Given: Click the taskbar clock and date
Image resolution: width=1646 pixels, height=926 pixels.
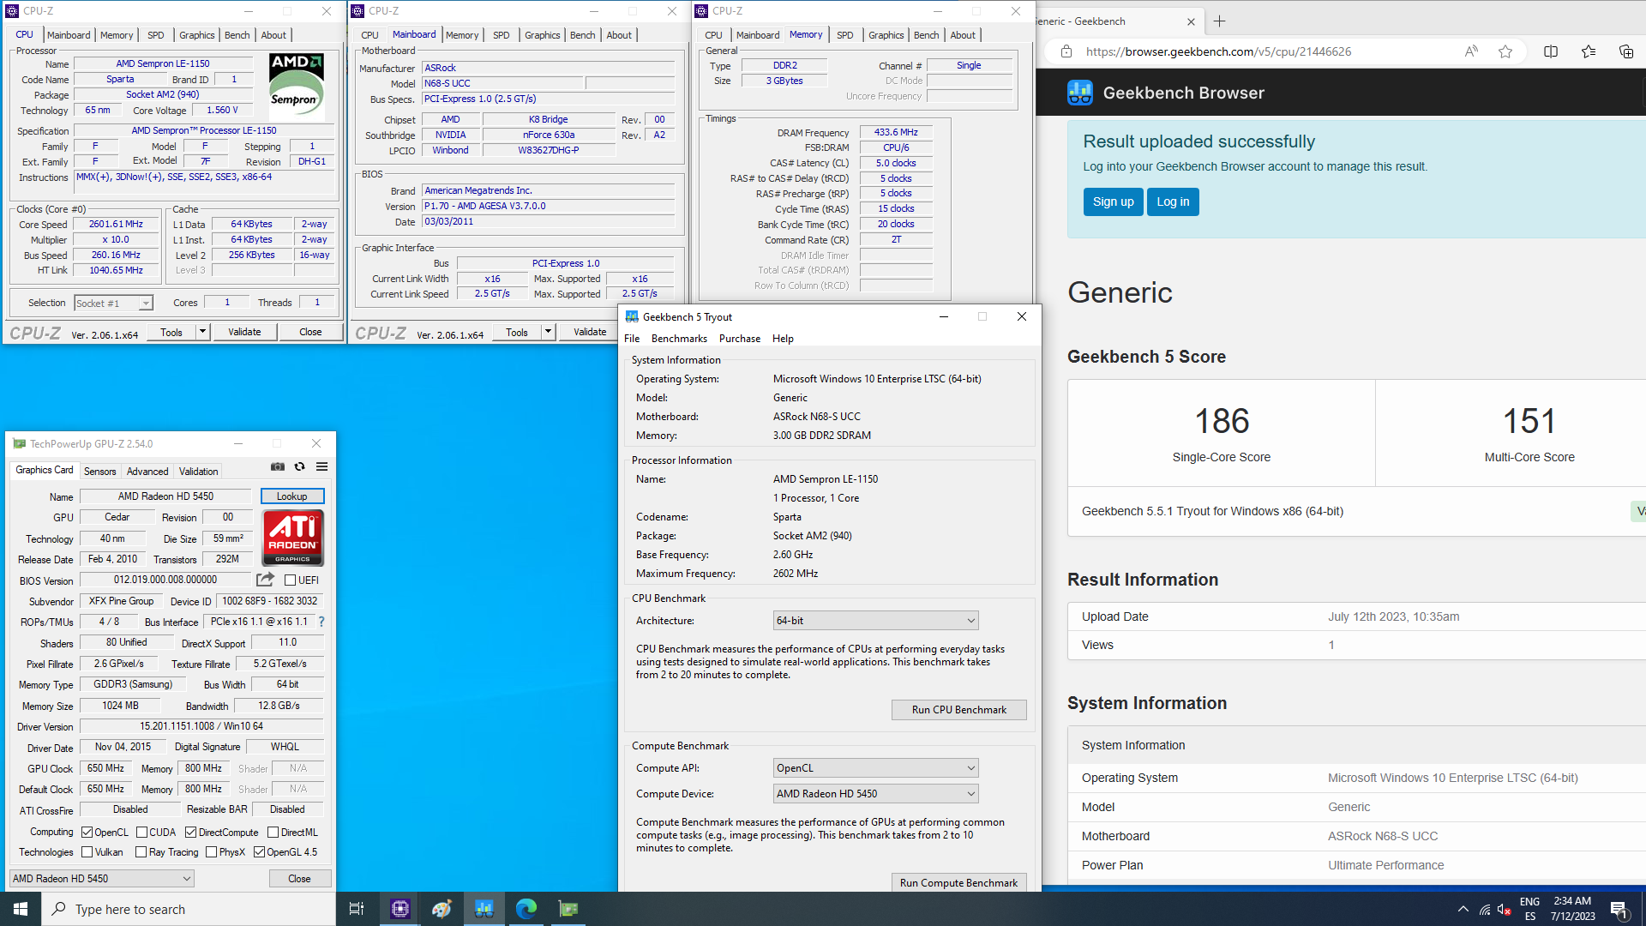Looking at the screenshot, I should tap(1572, 909).
